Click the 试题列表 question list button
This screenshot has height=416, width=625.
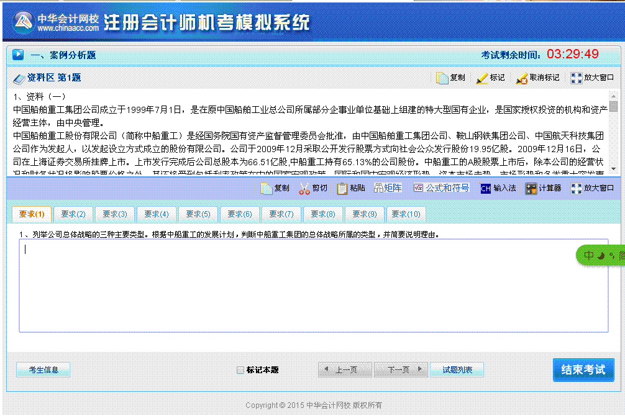[x=458, y=369]
